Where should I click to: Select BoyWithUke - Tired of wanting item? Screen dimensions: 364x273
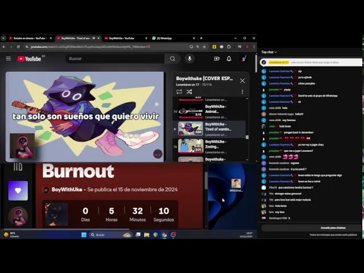click(209, 129)
